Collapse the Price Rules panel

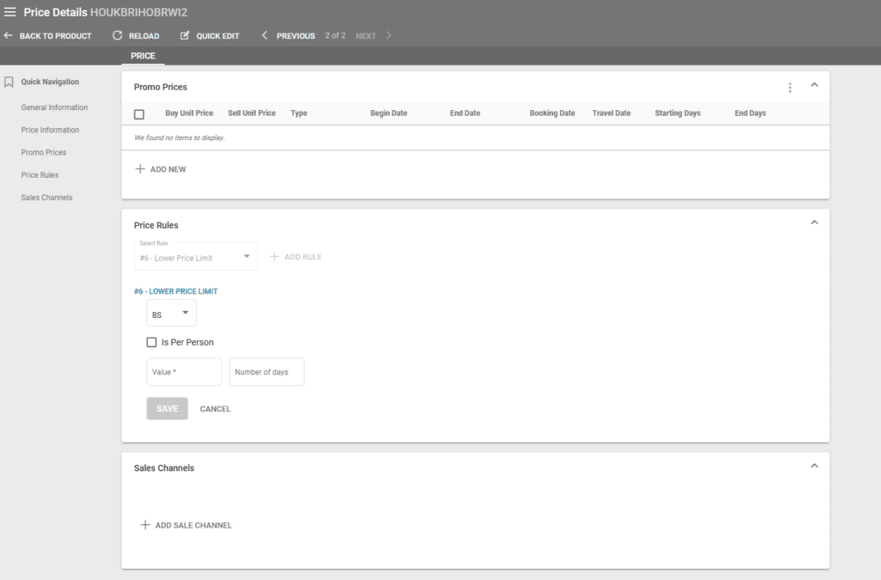814,223
